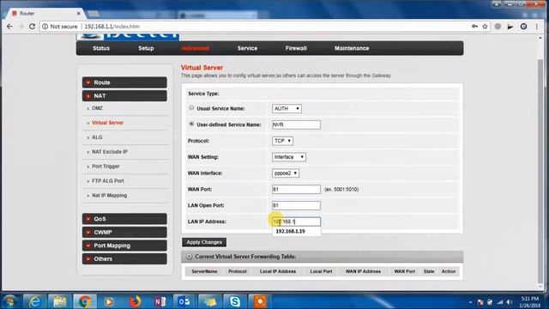549x309 pixels.
Task: Open the Port Trigger sidebar link
Action: tap(106, 166)
